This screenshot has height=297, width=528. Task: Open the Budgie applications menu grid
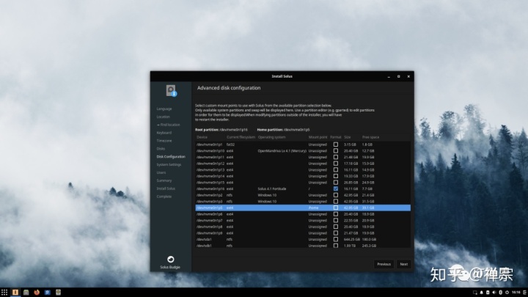tap(4, 293)
